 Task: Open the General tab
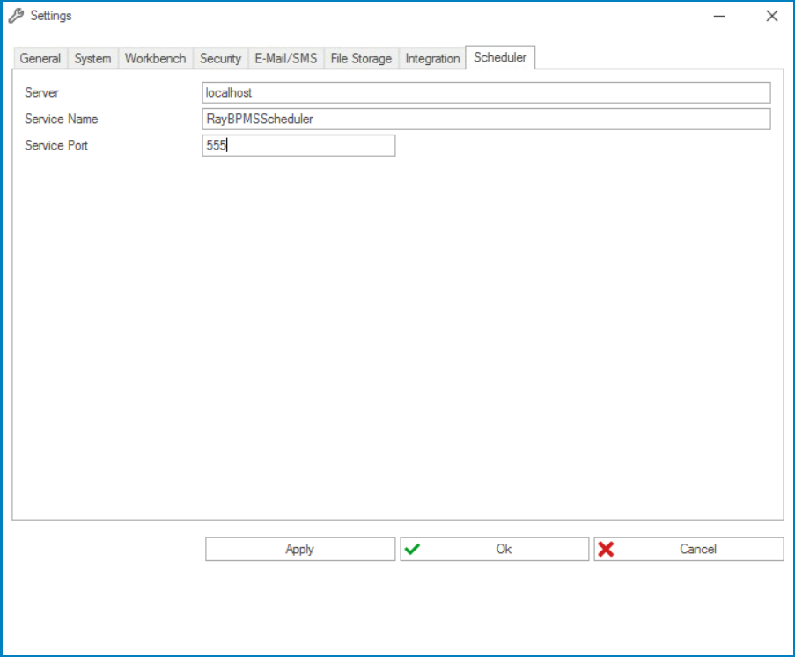coord(40,58)
